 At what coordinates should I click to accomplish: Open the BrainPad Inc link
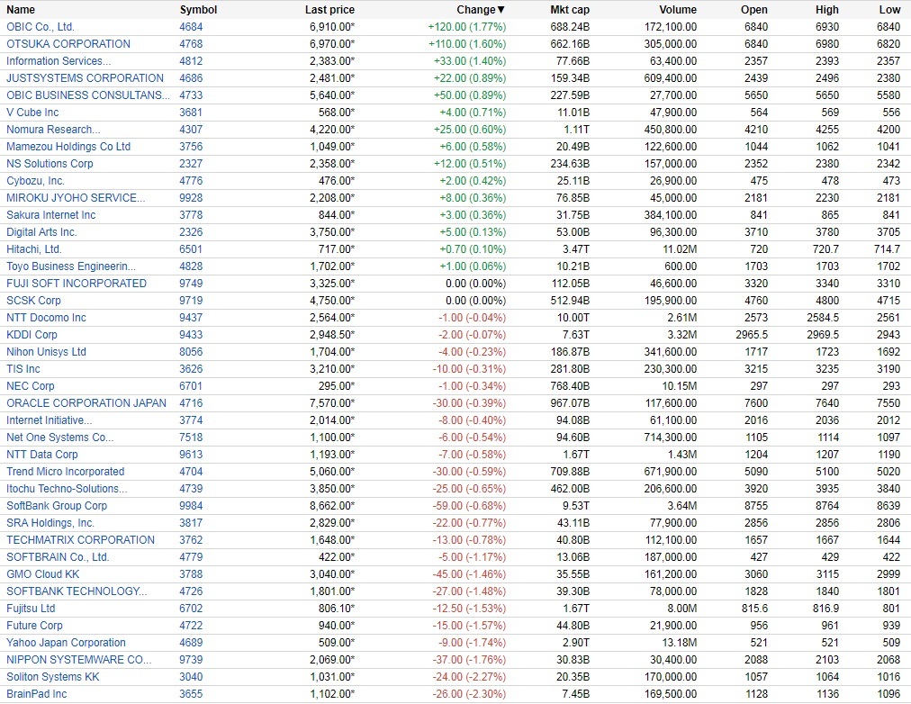coord(36,694)
